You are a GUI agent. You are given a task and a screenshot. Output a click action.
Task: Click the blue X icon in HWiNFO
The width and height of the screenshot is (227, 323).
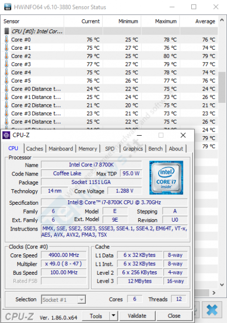point(212,310)
